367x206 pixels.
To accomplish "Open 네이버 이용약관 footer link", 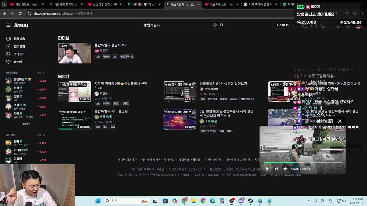I will (x=127, y=160).
